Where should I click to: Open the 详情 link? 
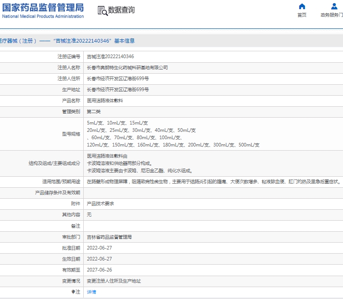tap(91, 292)
